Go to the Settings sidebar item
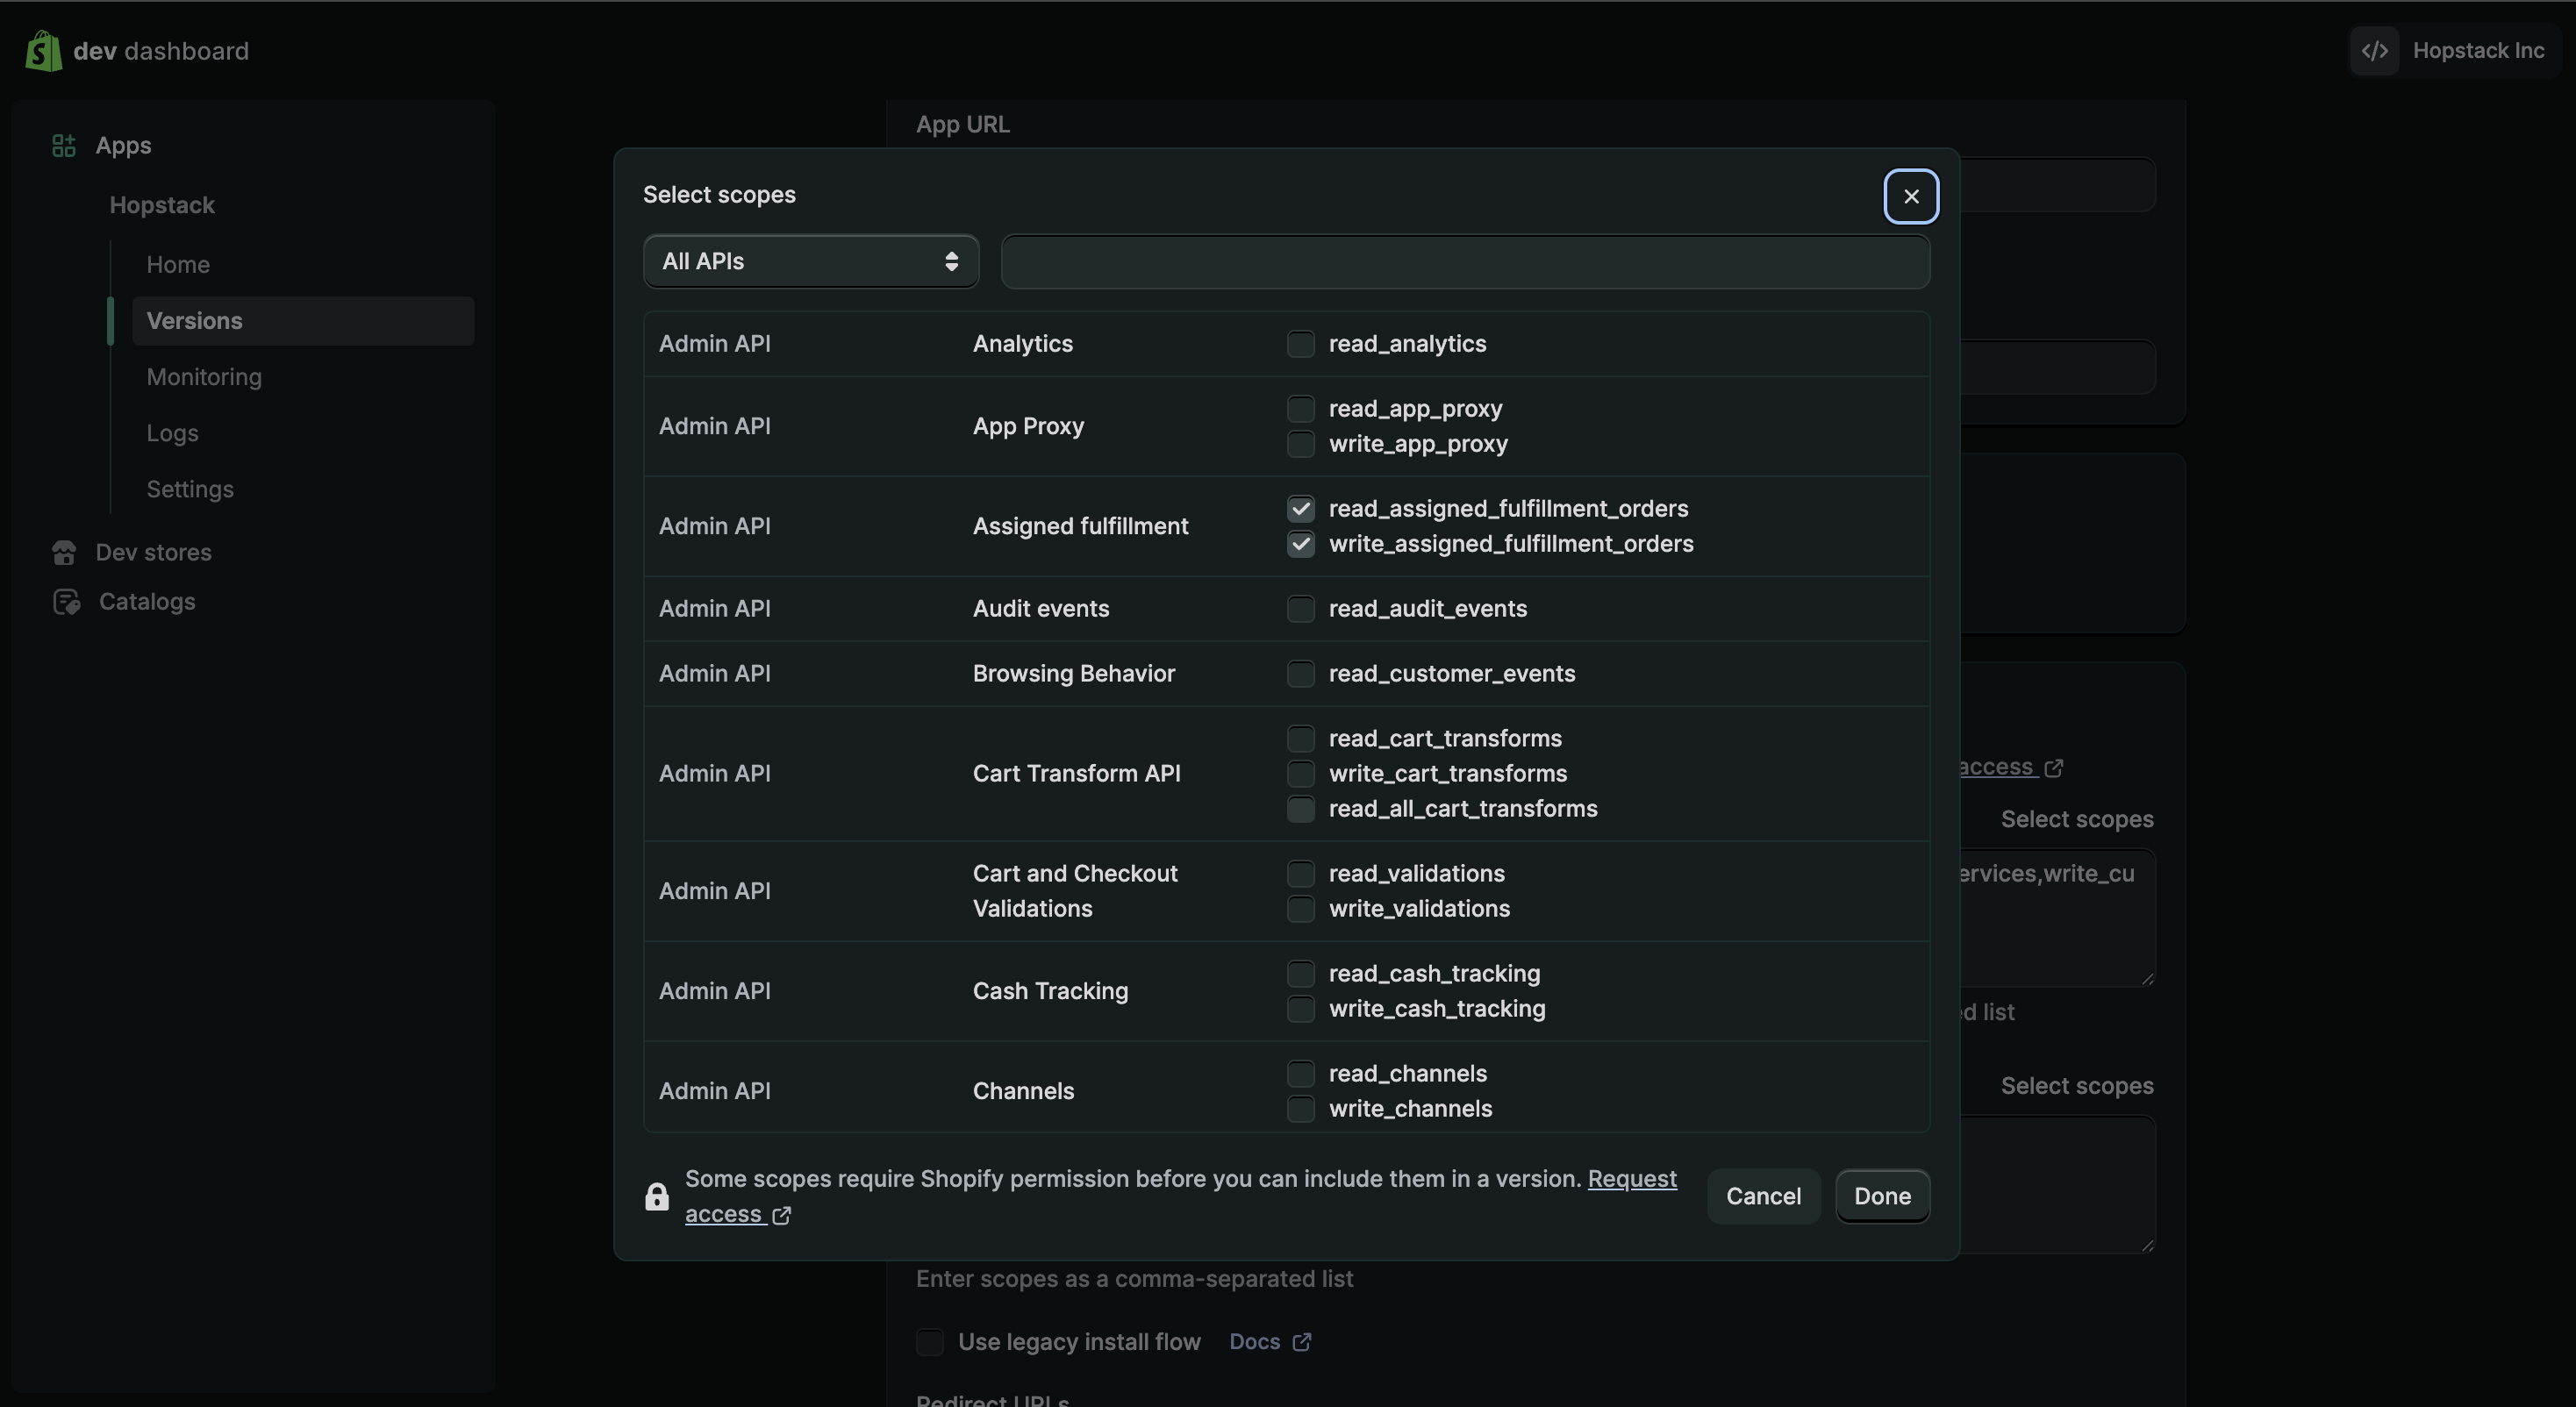This screenshot has height=1407, width=2576. point(190,489)
